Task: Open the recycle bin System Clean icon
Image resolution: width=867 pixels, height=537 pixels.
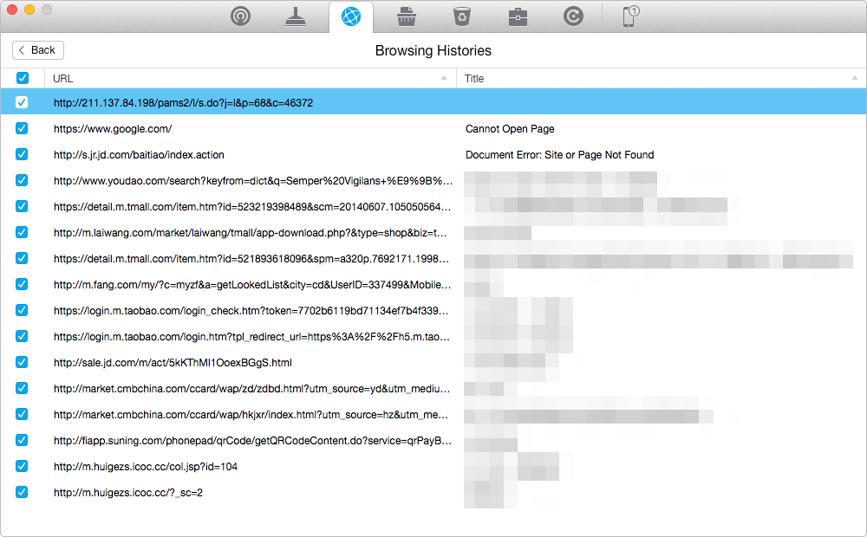Action: pyautogui.click(x=462, y=16)
